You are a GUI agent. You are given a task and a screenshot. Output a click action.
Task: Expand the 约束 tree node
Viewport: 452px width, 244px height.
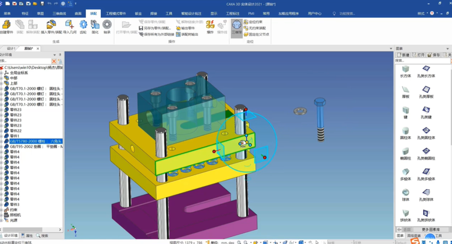[x=2, y=210]
